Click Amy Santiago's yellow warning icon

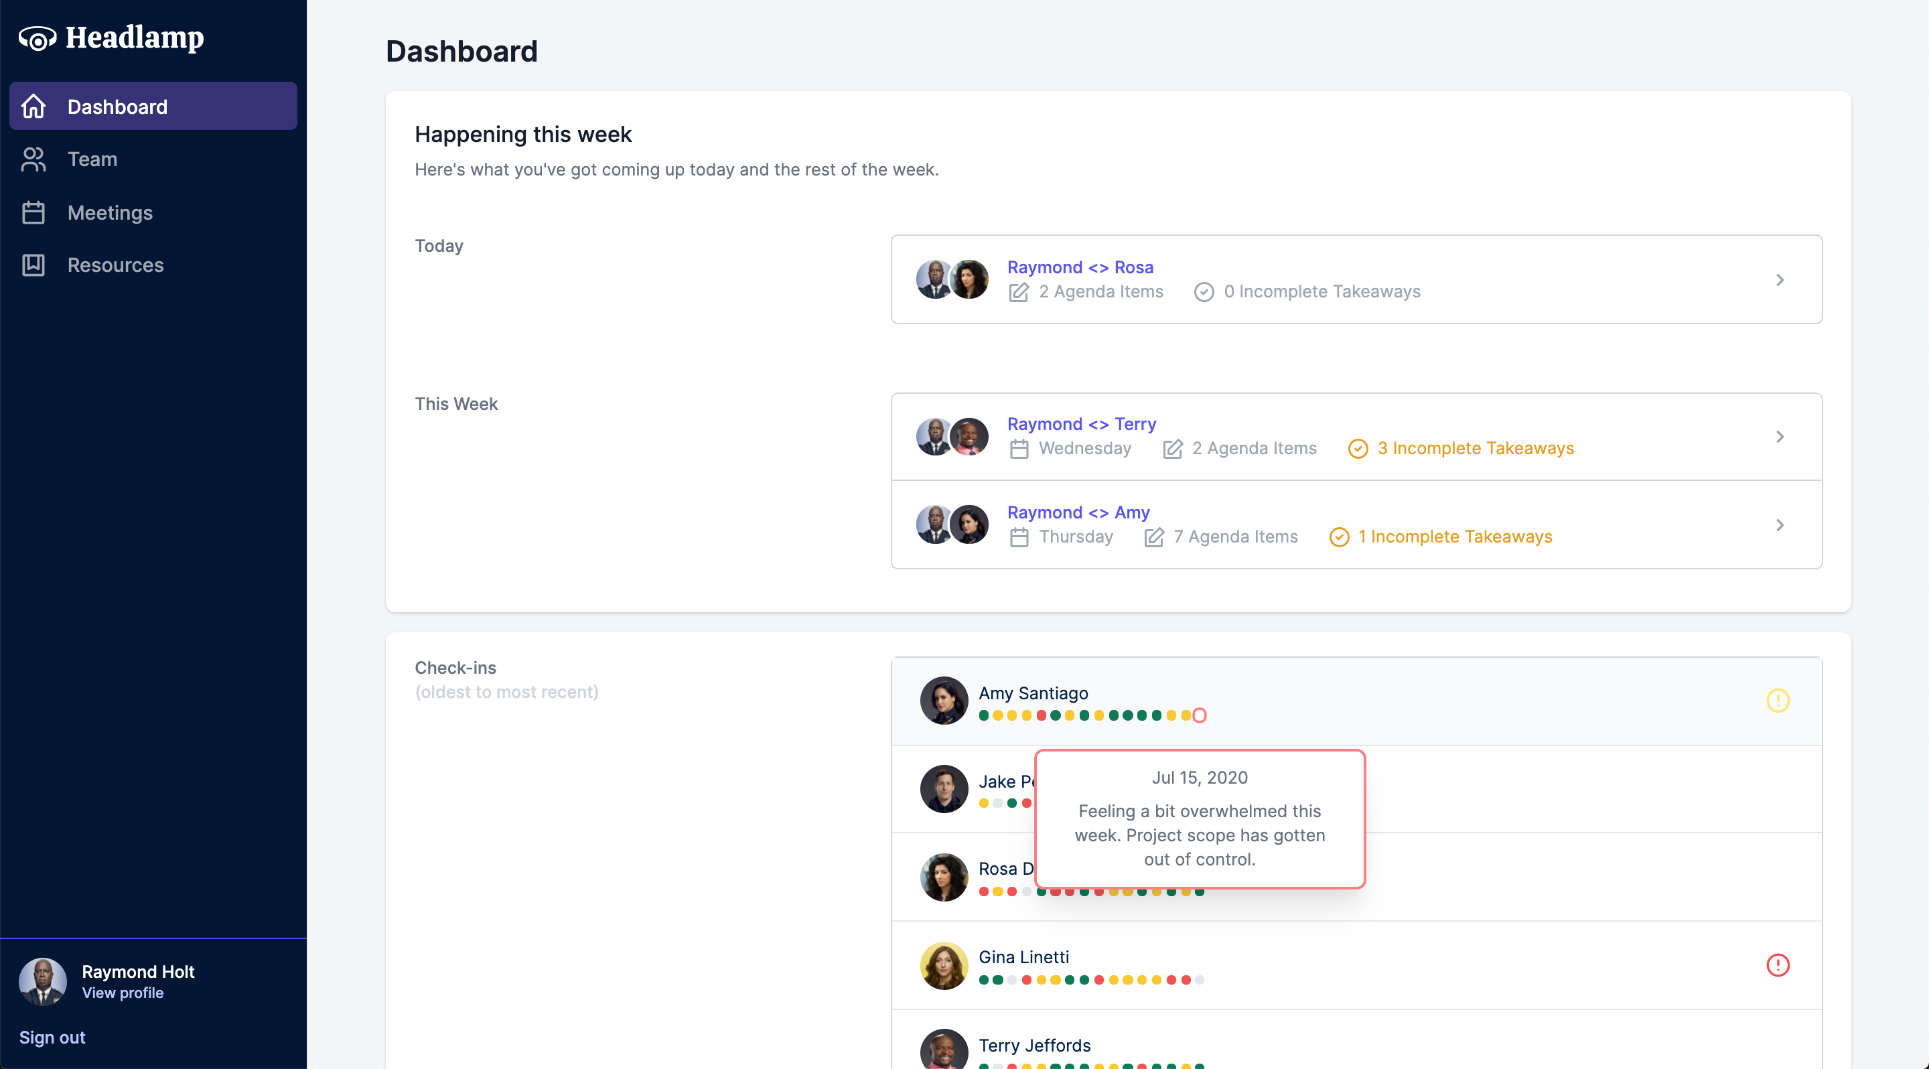pyautogui.click(x=1777, y=701)
